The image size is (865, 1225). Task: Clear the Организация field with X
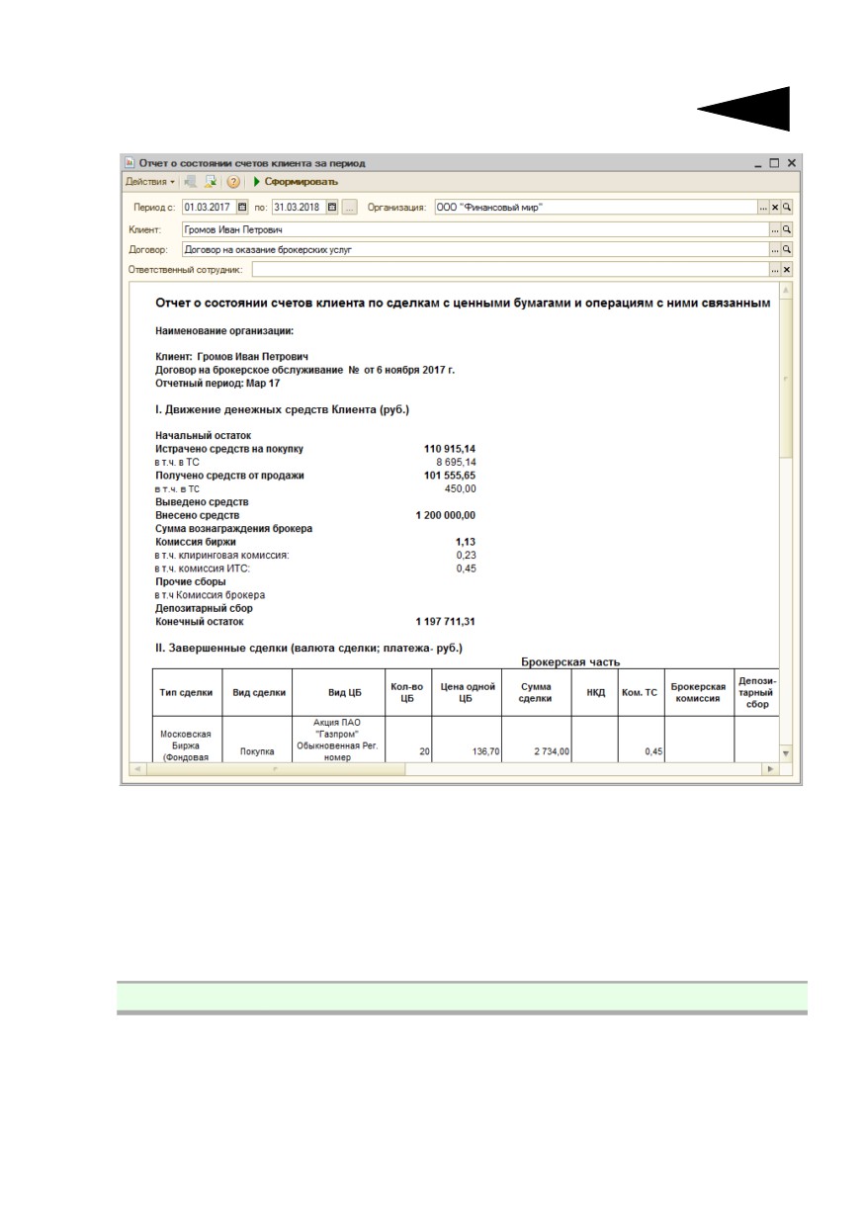[775, 208]
